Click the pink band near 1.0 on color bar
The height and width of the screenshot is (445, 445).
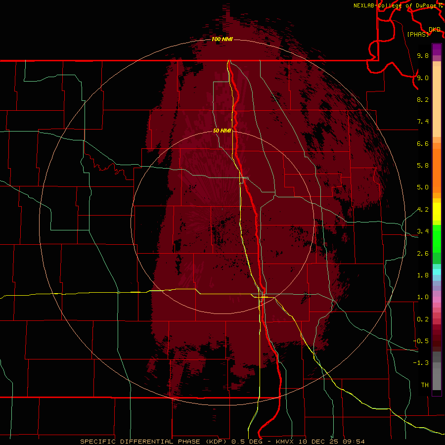437,300
